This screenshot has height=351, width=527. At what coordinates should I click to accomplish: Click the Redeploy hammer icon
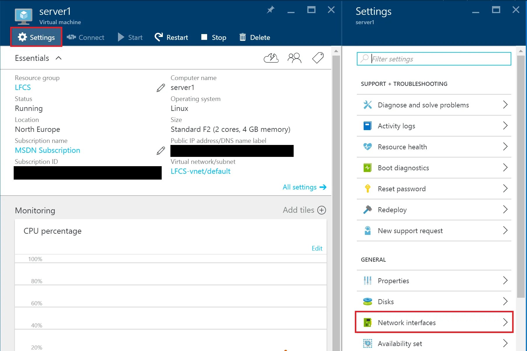pos(368,210)
